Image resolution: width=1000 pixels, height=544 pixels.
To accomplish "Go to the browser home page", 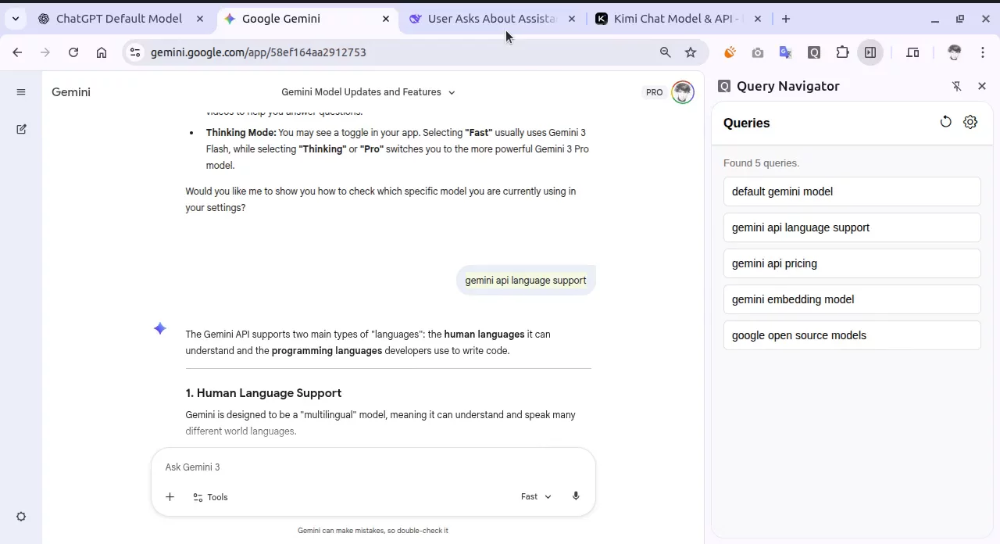I will coord(102,52).
